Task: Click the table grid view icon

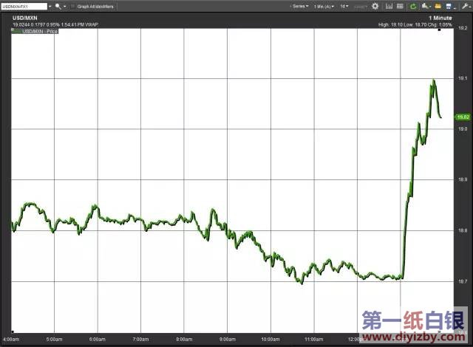Action: (398, 6)
